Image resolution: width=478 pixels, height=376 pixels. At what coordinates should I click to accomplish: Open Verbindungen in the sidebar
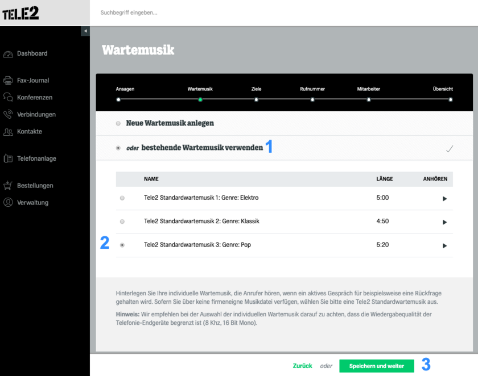coord(36,114)
